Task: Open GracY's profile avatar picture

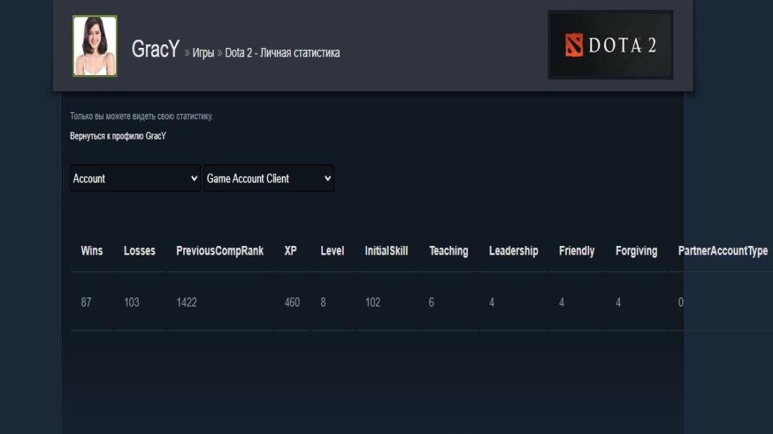Action: [94, 46]
